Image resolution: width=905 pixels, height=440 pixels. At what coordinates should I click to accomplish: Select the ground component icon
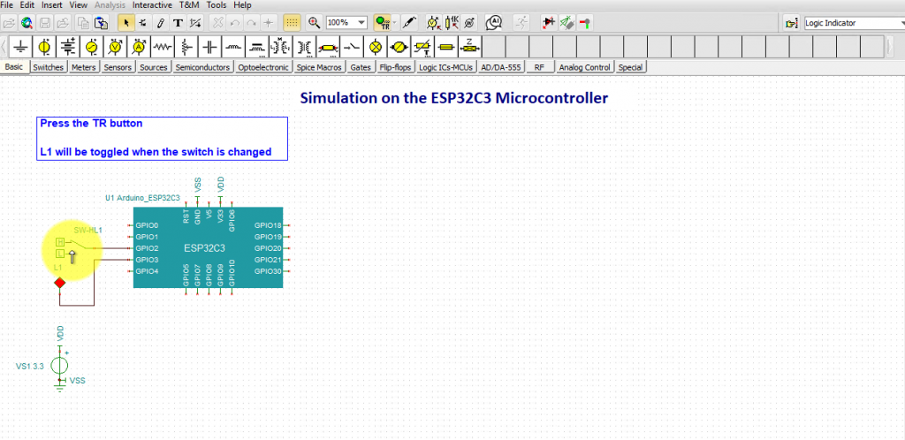pyautogui.click(x=20, y=45)
